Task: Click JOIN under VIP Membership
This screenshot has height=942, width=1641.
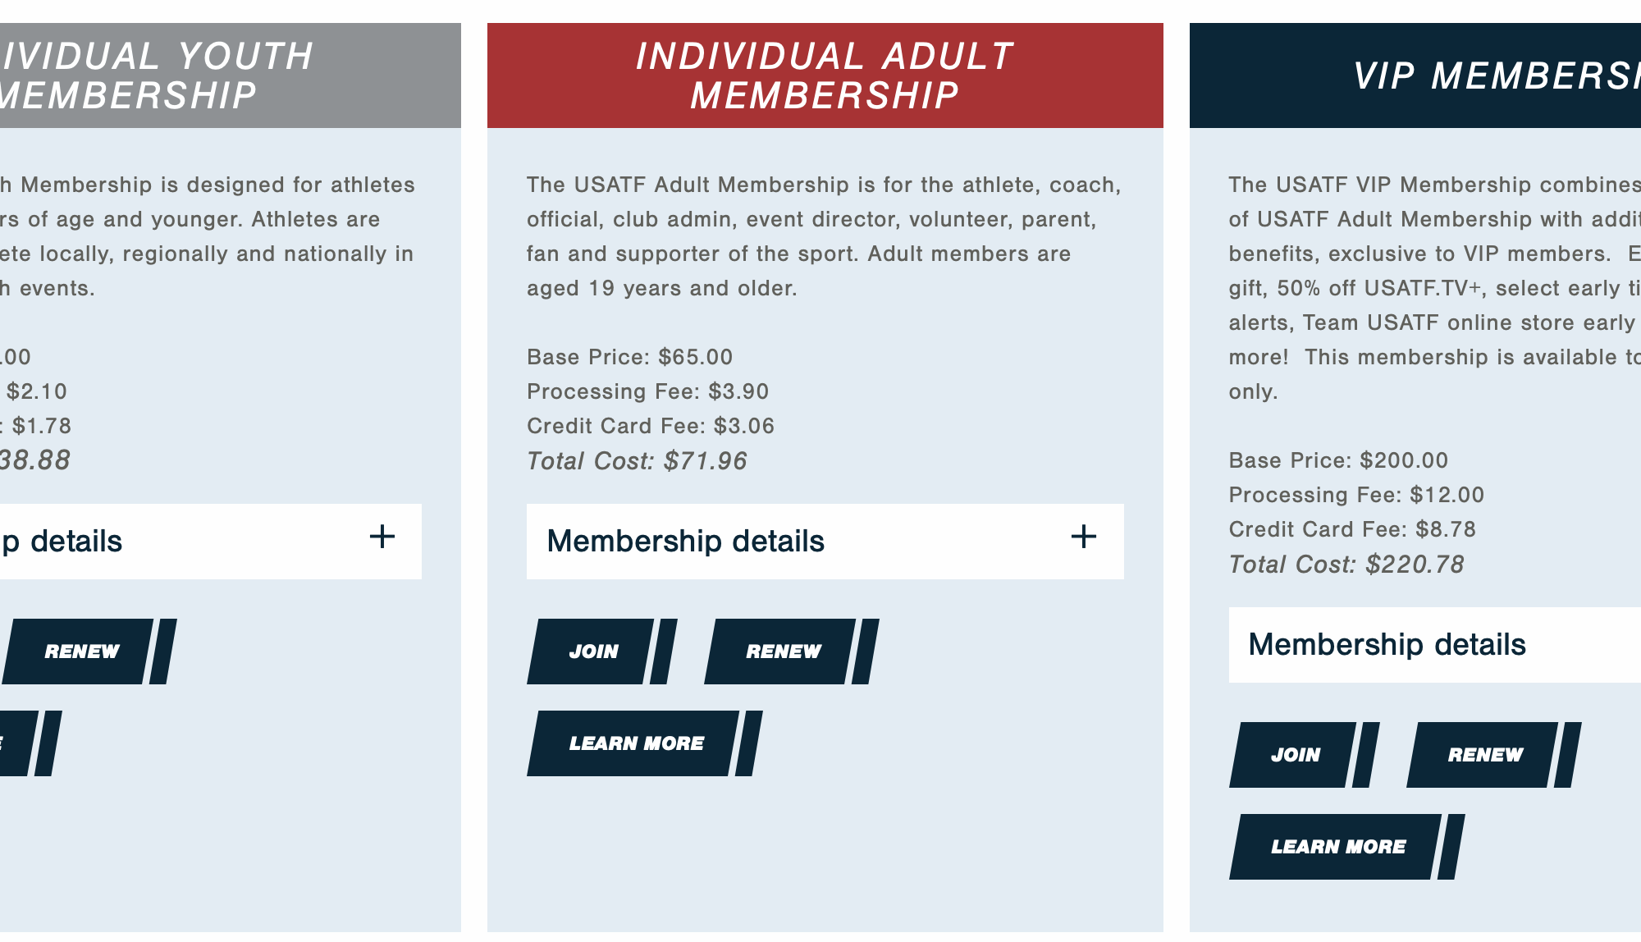Action: tap(1295, 755)
